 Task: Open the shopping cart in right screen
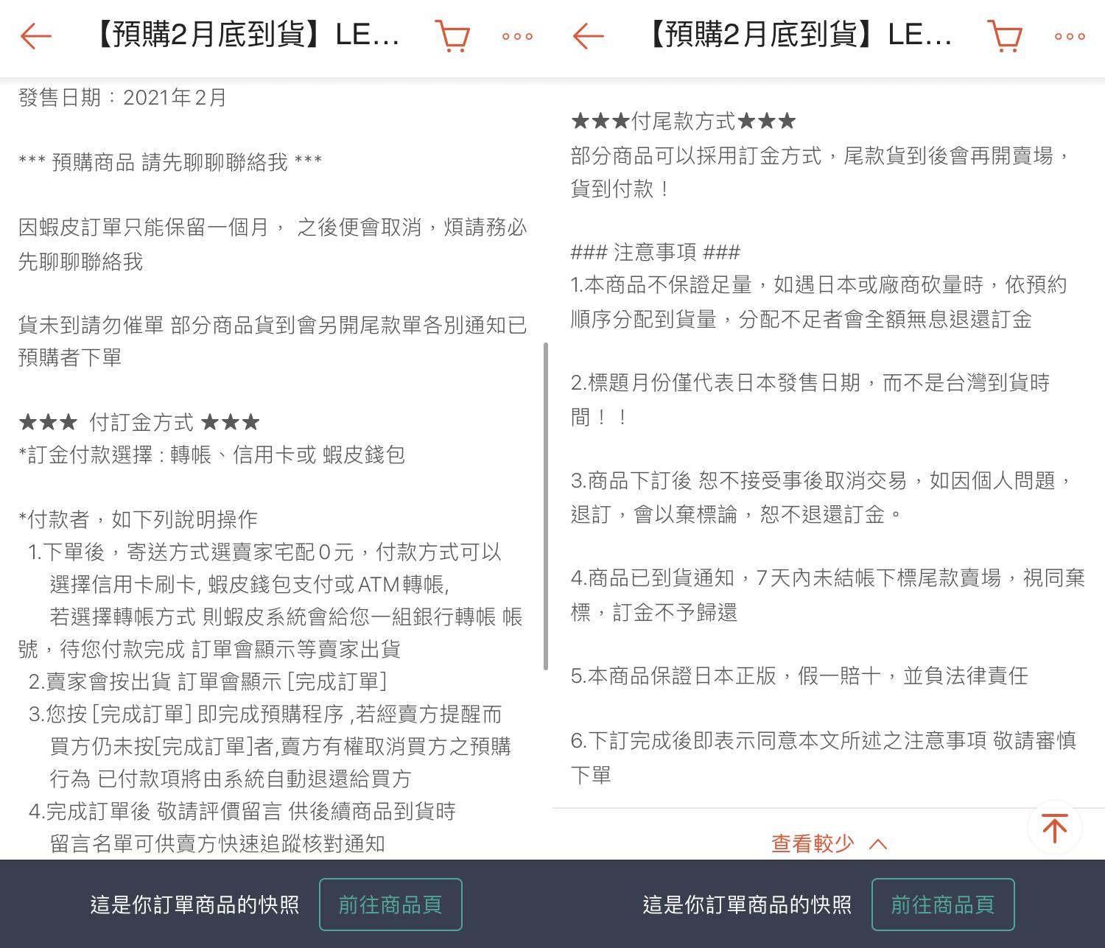pyautogui.click(x=1005, y=35)
